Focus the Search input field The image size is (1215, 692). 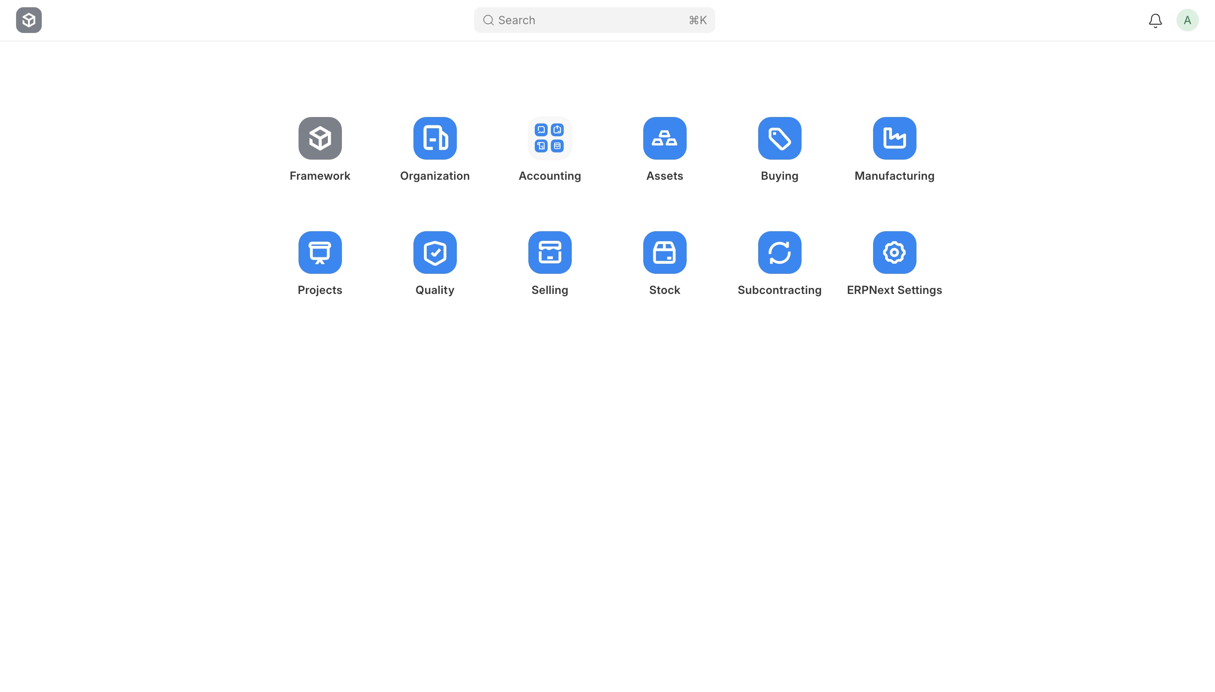coord(595,20)
